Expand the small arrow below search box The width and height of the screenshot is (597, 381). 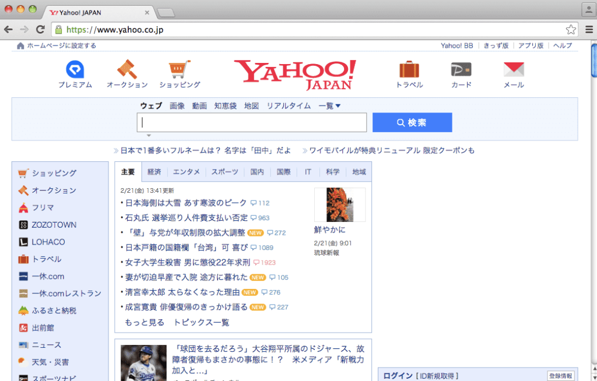[149, 136]
